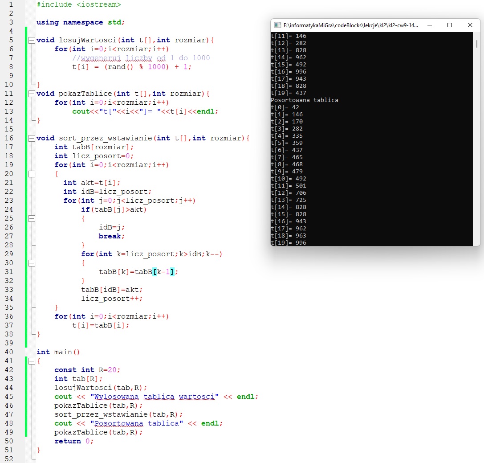484x463 pixels.
Task: Click 'licz_posort++;' line
Action: [x=112, y=299]
